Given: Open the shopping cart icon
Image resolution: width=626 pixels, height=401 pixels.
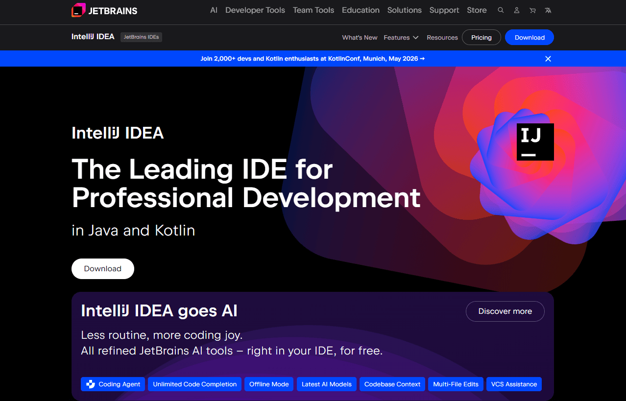Looking at the screenshot, I should coord(532,10).
